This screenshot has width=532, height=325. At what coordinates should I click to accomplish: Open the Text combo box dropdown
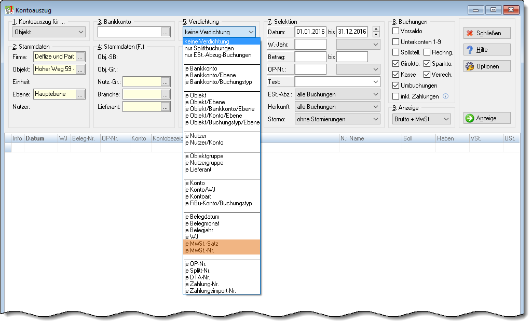point(375,82)
